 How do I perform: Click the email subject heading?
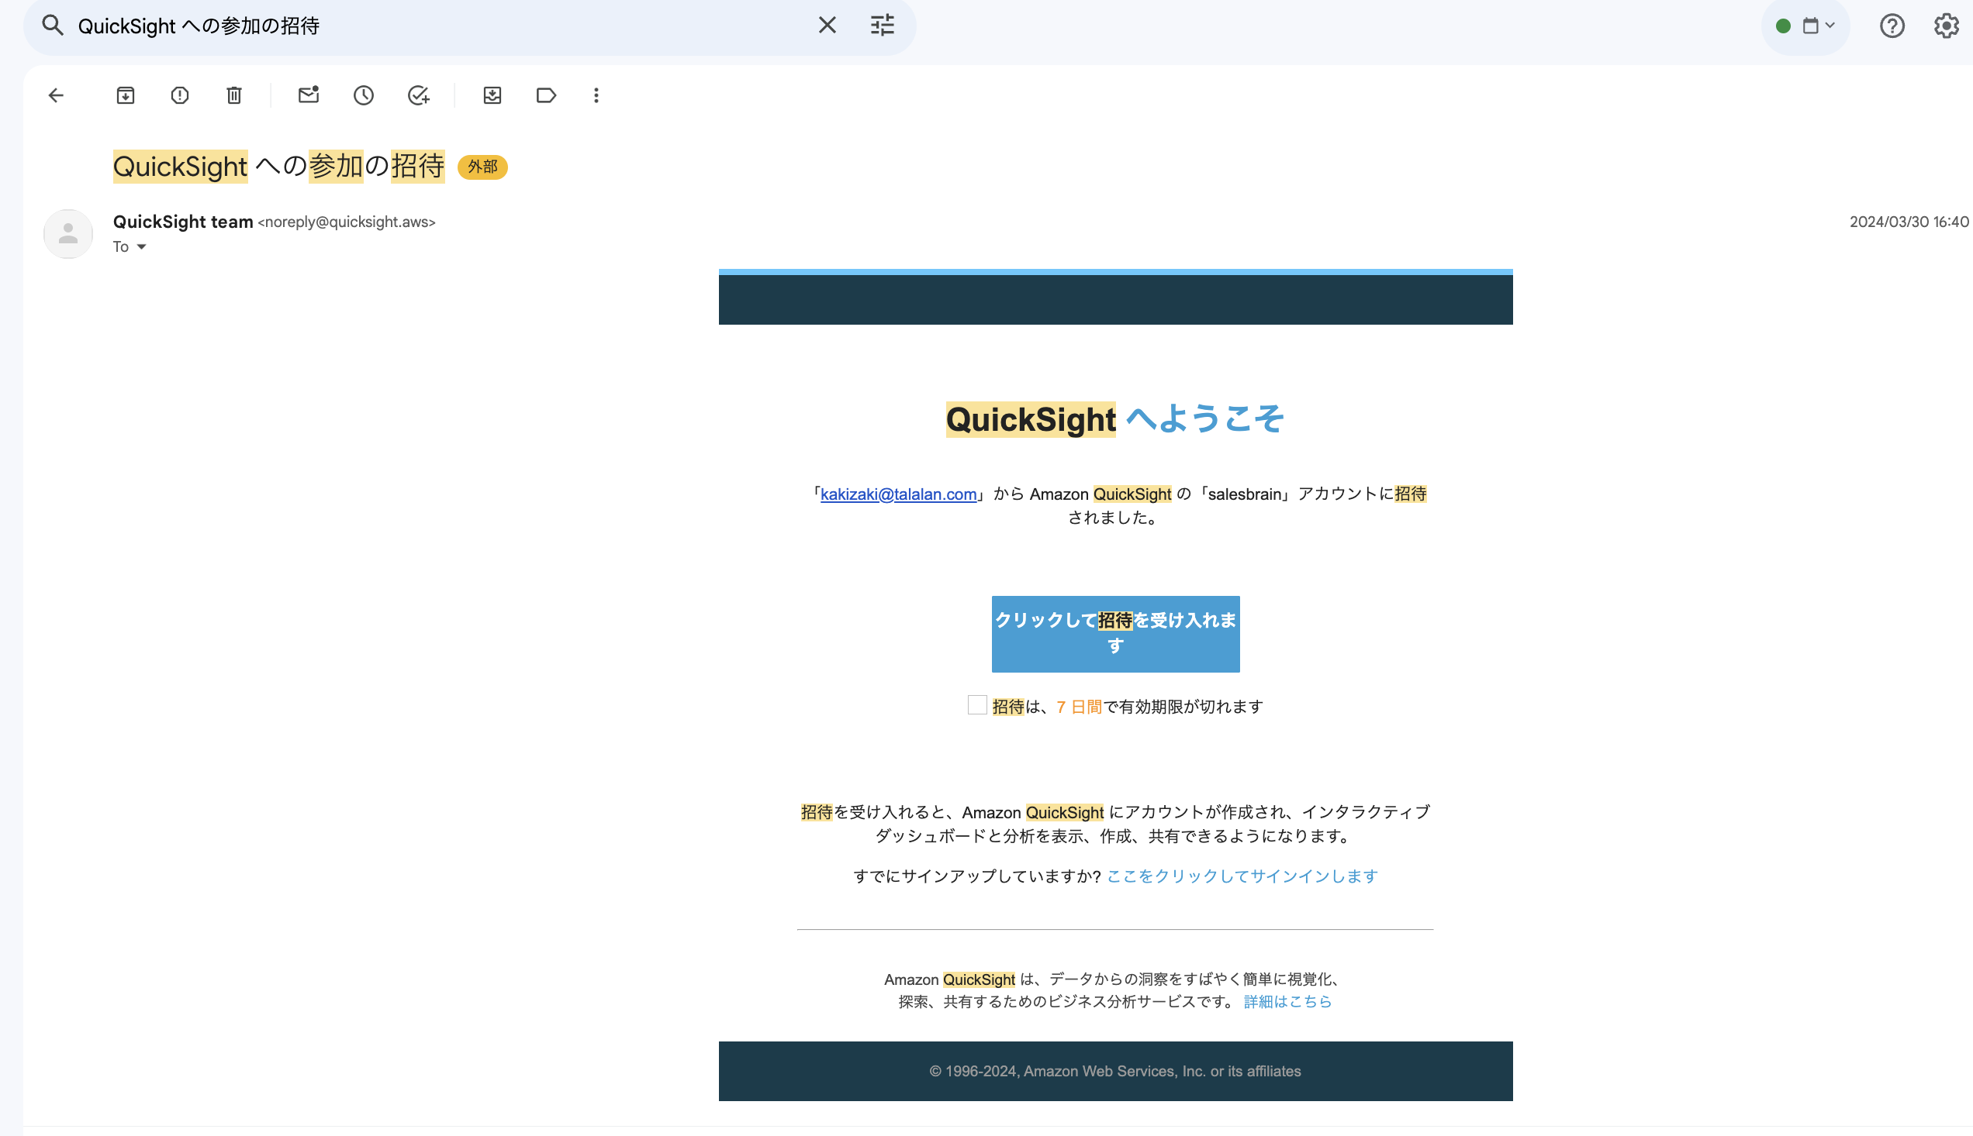click(278, 166)
